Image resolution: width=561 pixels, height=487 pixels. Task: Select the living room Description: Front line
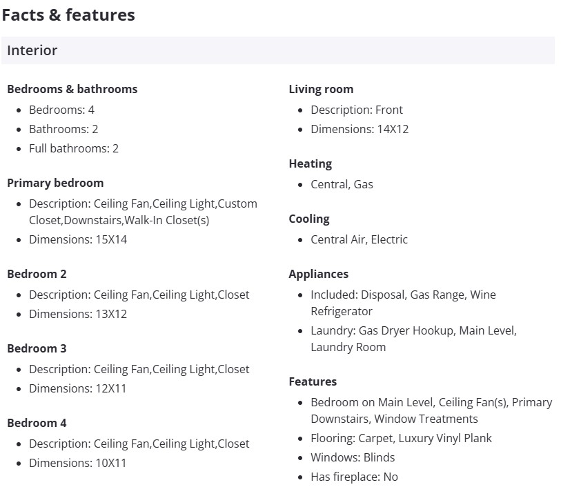click(x=356, y=110)
